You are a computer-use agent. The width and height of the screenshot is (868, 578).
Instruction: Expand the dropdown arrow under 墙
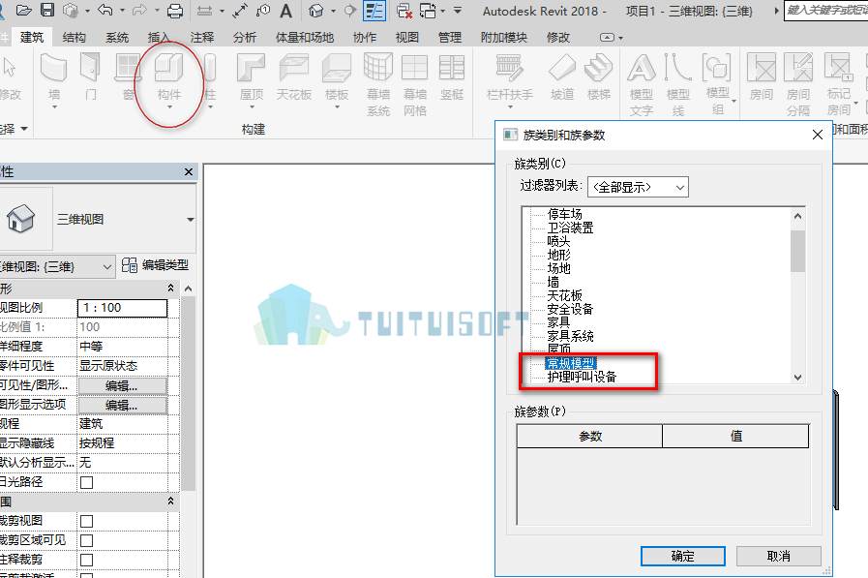(54, 106)
